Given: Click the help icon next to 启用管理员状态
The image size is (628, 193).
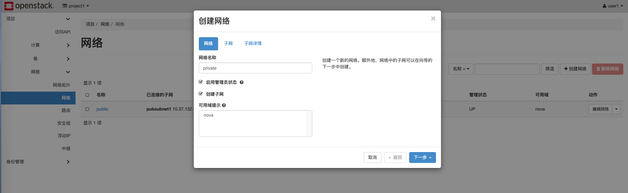Looking at the screenshot, I should click(x=242, y=82).
